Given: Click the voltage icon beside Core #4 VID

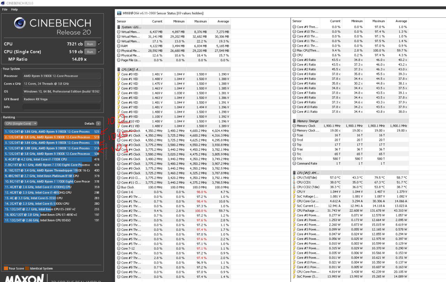Looking at the screenshot, I should tap(118, 93).
